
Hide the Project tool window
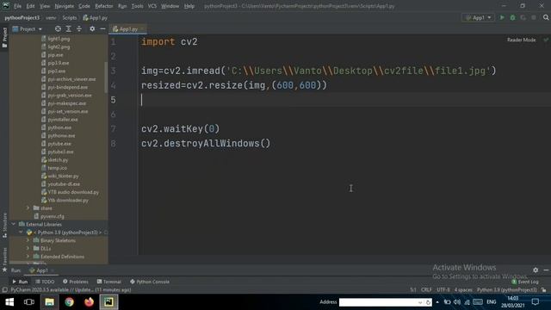(102, 28)
